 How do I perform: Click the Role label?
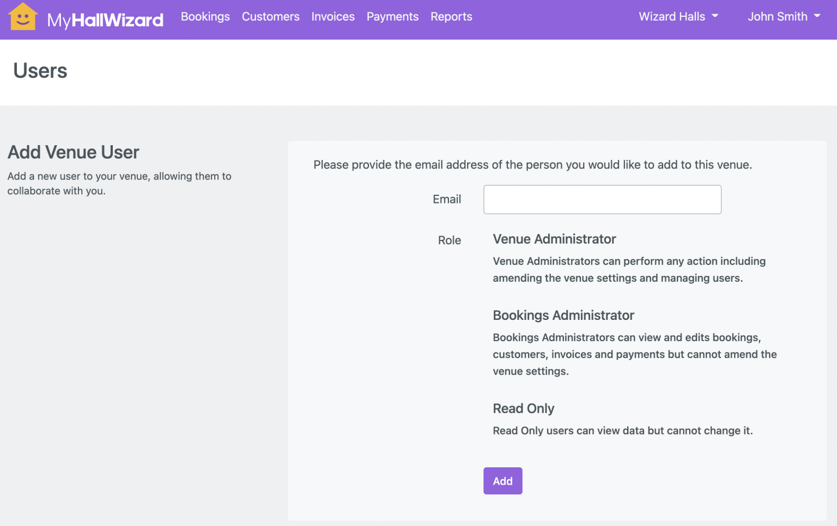(449, 240)
